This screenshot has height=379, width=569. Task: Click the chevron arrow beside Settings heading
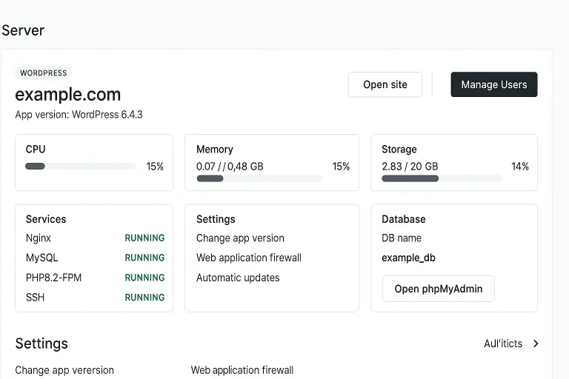536,343
